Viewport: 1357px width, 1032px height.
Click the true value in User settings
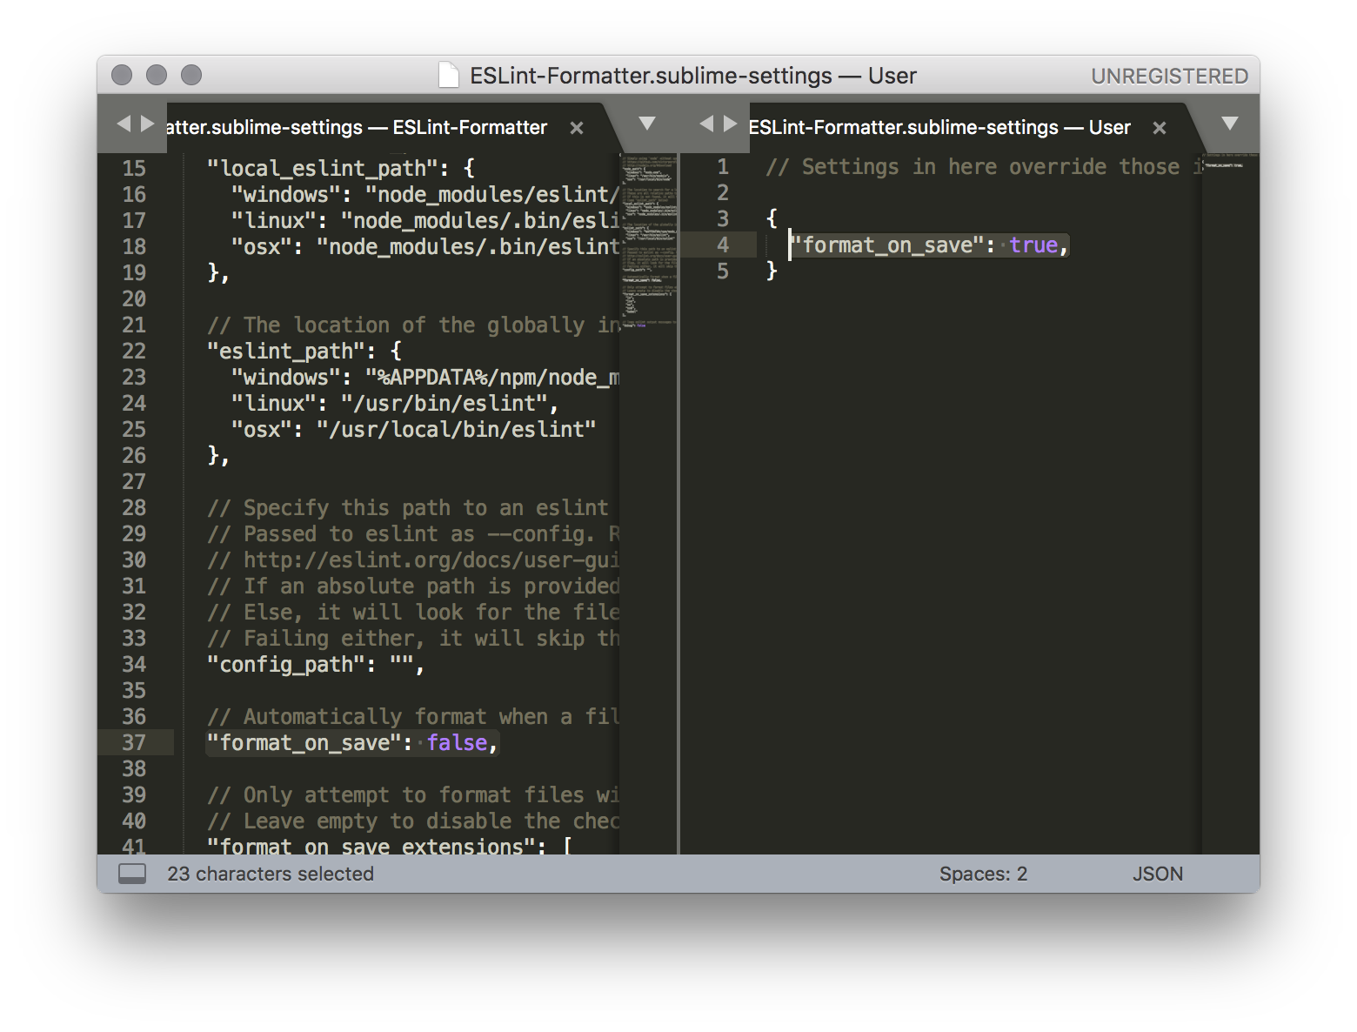pos(1033,245)
